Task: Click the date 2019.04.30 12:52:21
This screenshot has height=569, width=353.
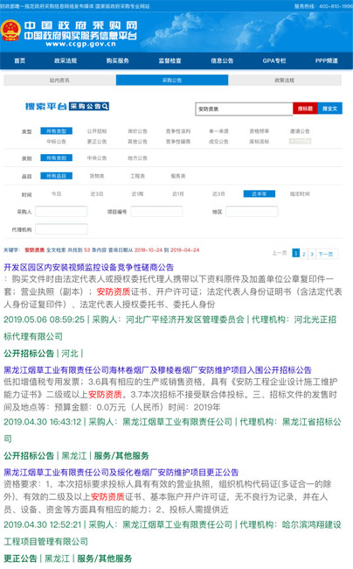Action: (x=42, y=524)
